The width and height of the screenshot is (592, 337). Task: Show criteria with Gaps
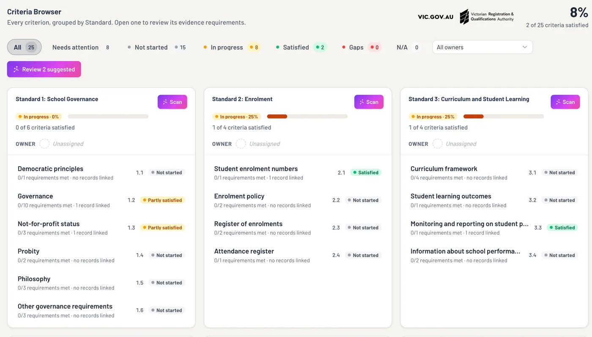(361, 47)
